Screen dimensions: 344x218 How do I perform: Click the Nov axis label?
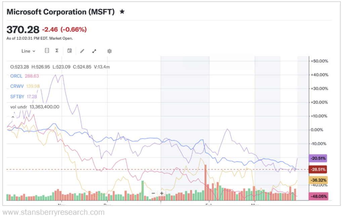(x=61, y=204)
